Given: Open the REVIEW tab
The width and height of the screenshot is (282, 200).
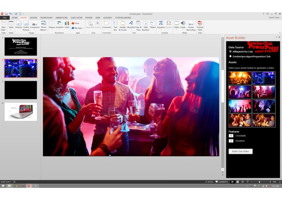Looking at the screenshot, I should coord(89,18).
